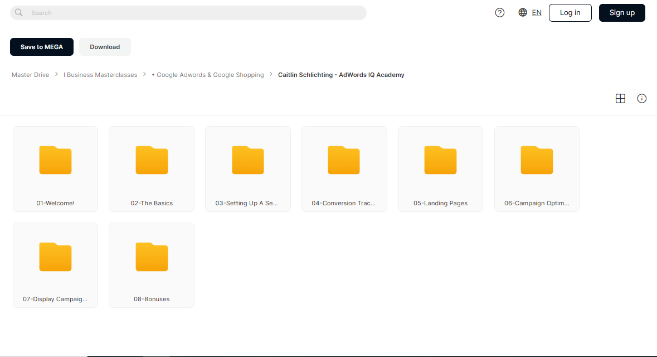Open the folder info icon
The height and width of the screenshot is (357, 657).
coord(641,99)
